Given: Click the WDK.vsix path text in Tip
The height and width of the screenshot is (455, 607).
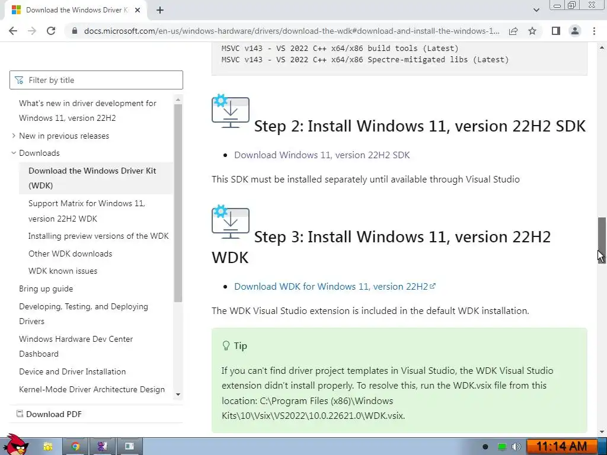Looking at the screenshot, I should click(x=313, y=408).
